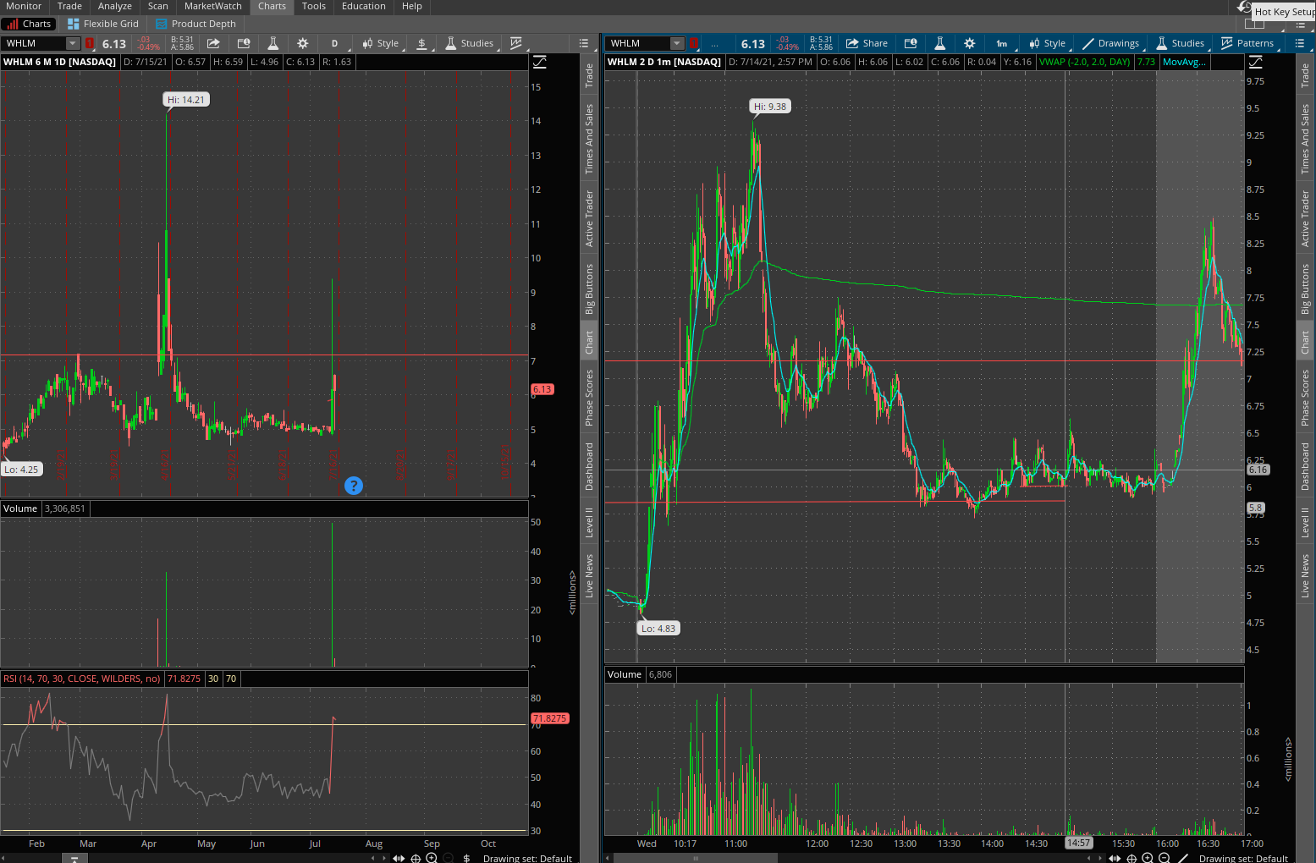Image resolution: width=1316 pixels, height=863 pixels.
Task: Switch to the Analyze tab
Action: tap(115, 6)
